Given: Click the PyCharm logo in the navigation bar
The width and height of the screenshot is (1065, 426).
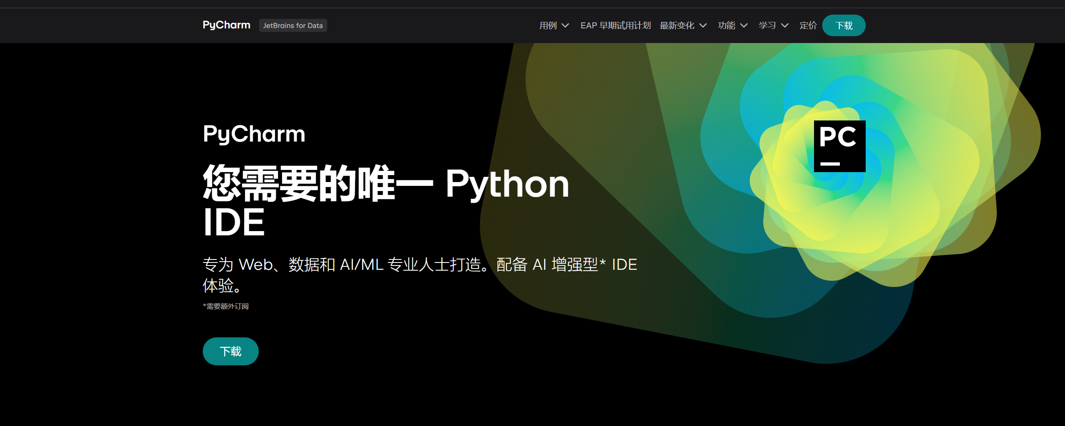Looking at the screenshot, I should (226, 25).
